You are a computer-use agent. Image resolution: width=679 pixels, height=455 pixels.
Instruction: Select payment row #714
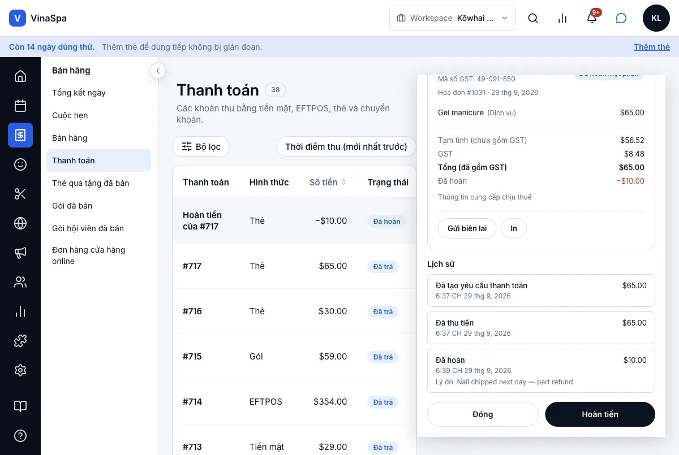click(x=294, y=402)
